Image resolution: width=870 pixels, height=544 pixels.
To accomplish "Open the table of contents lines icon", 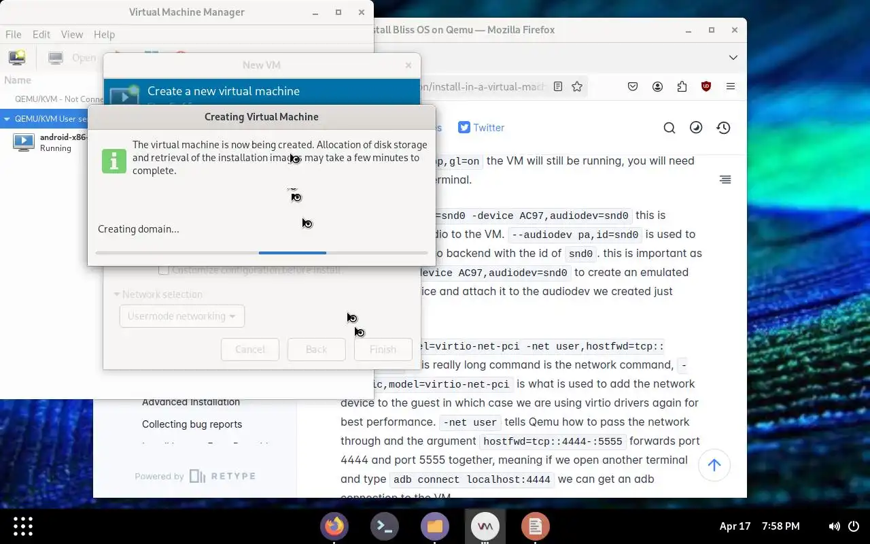I will click(725, 180).
